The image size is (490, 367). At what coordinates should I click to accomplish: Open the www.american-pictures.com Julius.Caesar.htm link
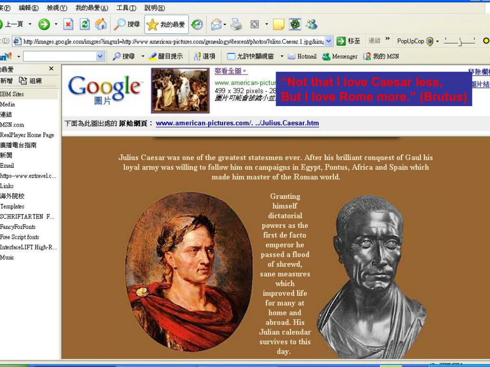click(x=237, y=123)
